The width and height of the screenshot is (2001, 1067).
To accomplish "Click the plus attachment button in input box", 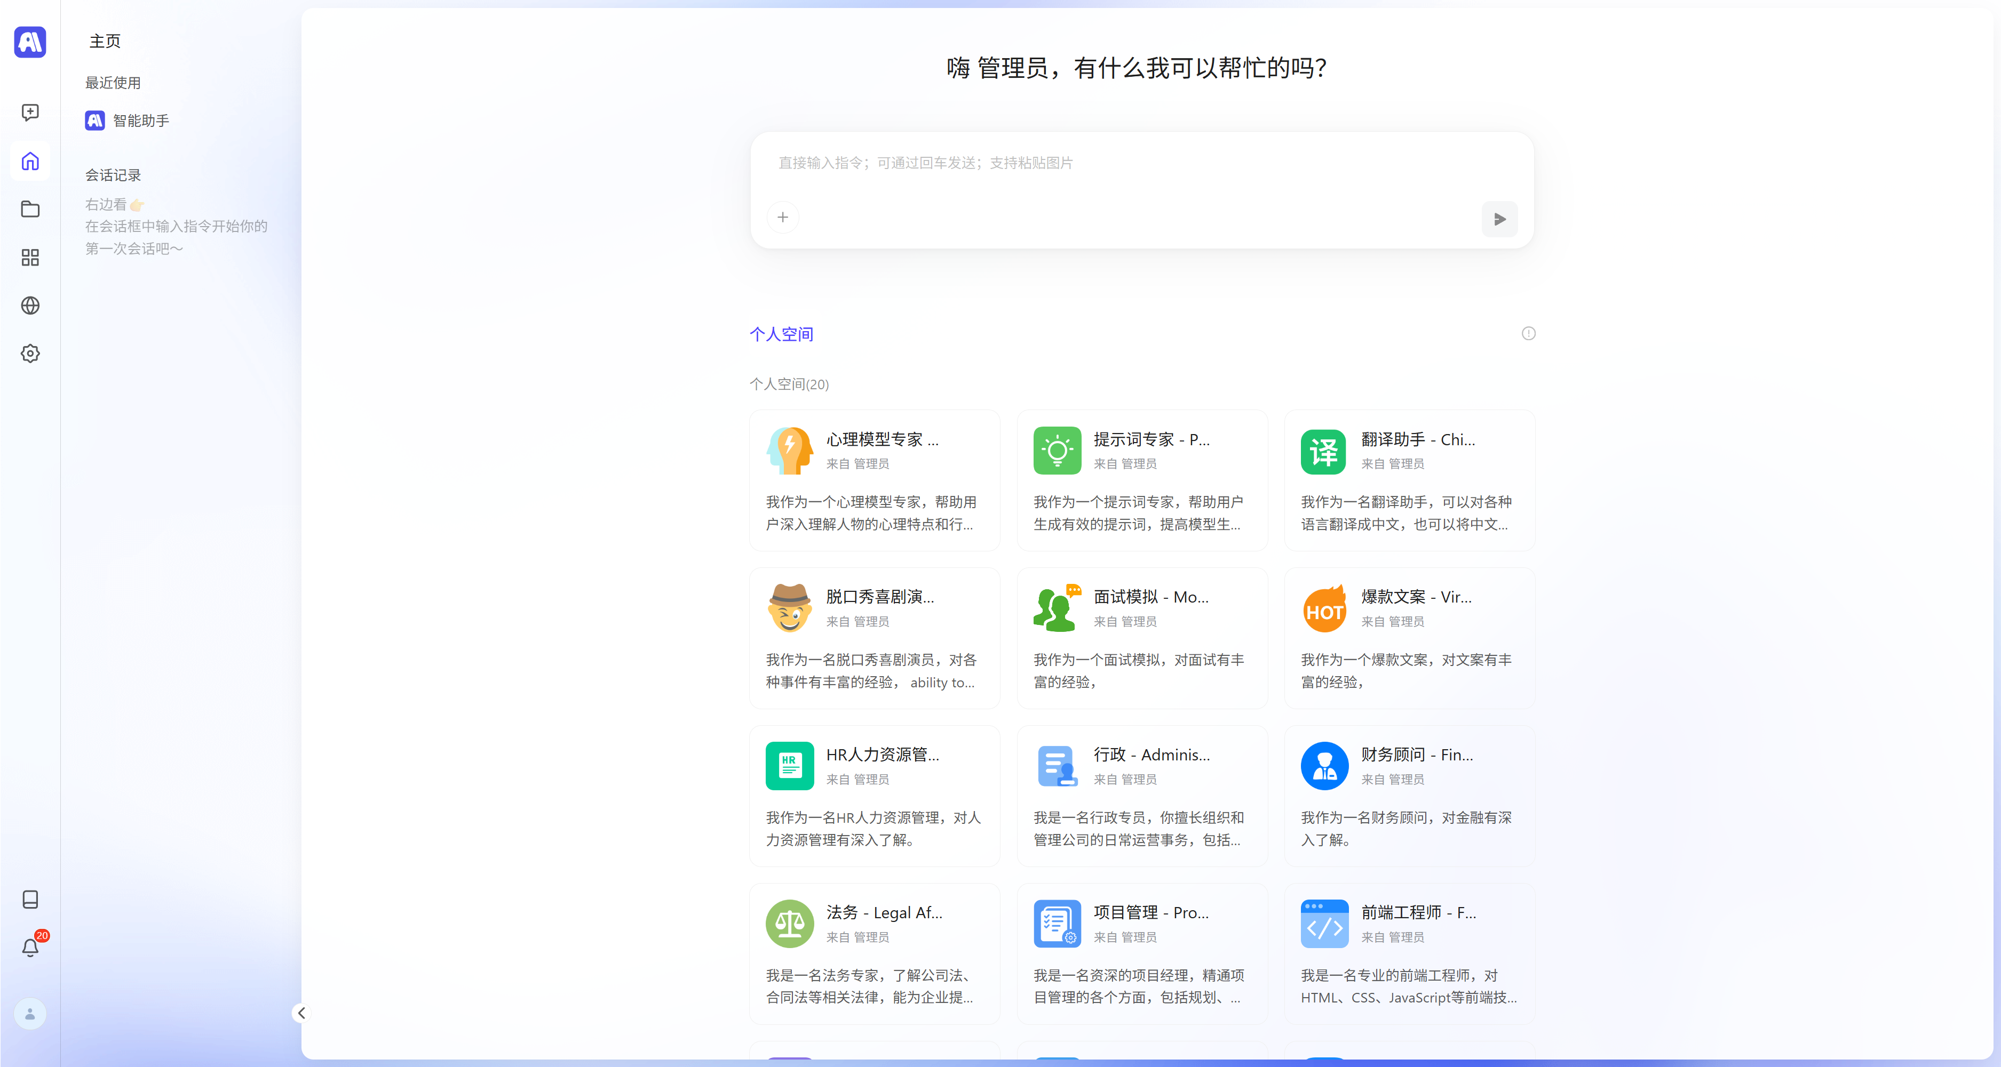I will click(783, 217).
